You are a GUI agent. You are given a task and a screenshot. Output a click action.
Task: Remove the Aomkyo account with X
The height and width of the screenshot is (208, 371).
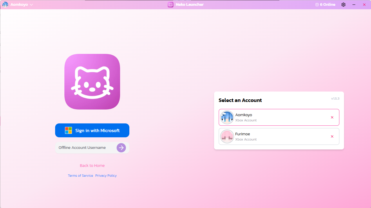(332, 117)
